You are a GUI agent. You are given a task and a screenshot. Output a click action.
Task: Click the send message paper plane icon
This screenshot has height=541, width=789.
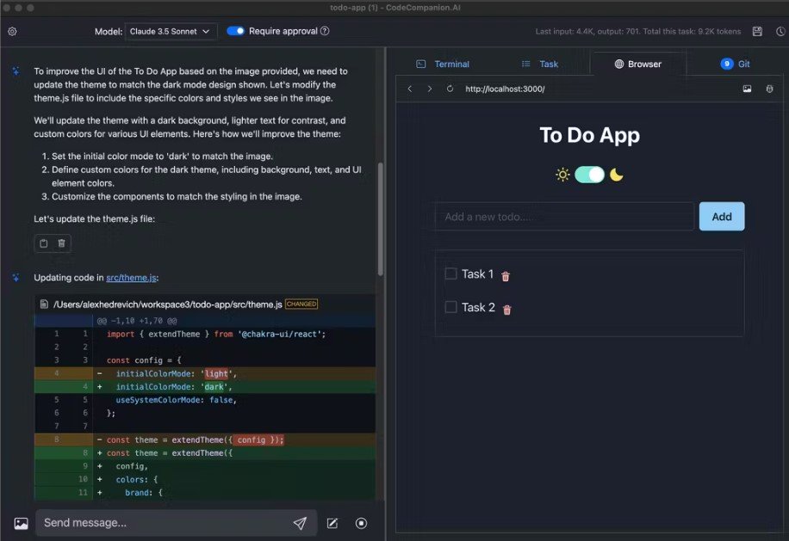tap(300, 523)
